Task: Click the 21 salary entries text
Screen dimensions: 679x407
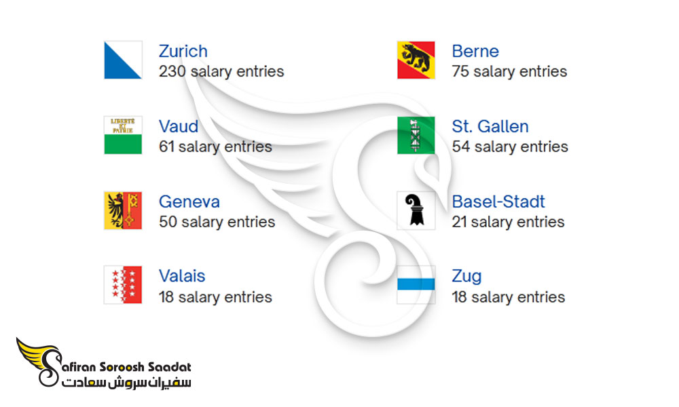Action: tap(508, 222)
